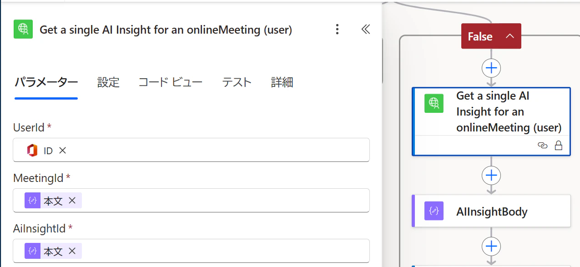Click the connection link icon on card
The width and height of the screenshot is (580, 267).
[542, 146]
